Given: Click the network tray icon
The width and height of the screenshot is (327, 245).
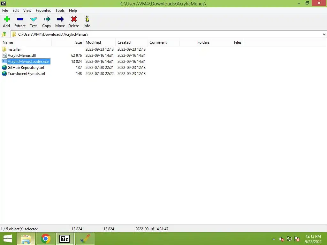Looking at the screenshot, I should (289, 239).
